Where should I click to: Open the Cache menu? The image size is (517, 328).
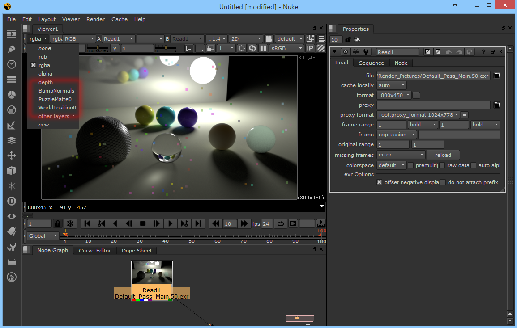120,19
